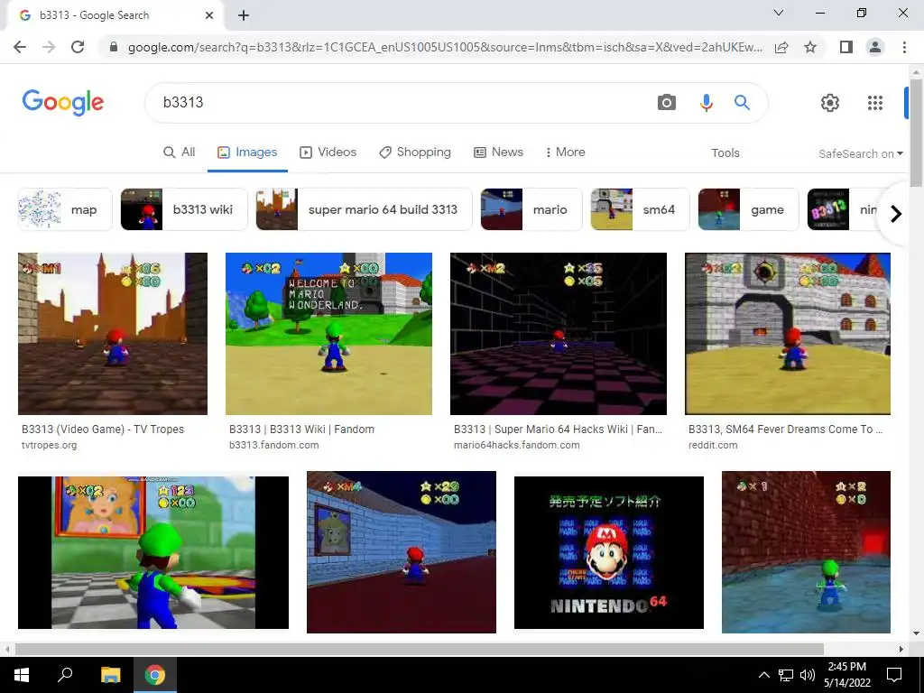Visit tvtropes.org source
This screenshot has height=693, width=924.
click(49, 445)
